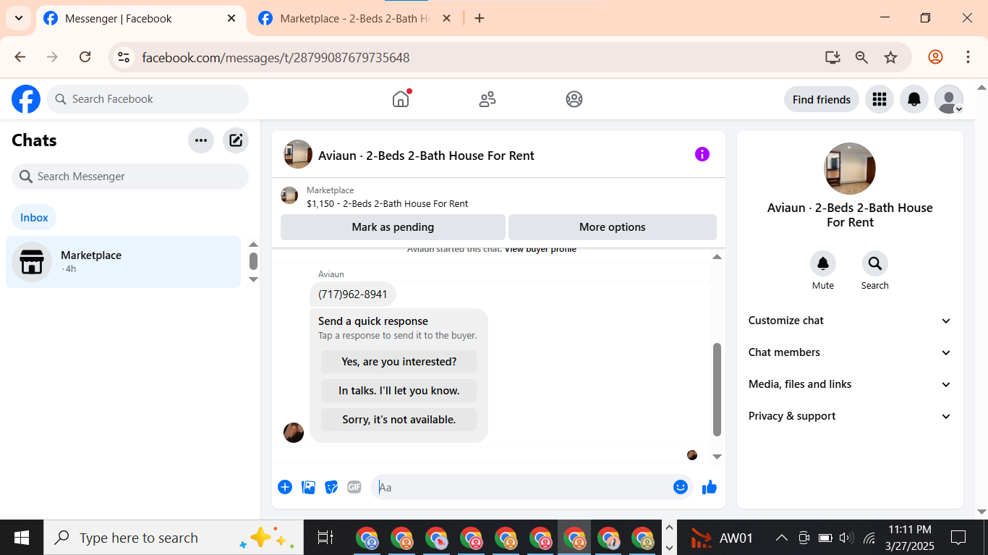Choose a sticker icon

[x=331, y=487]
